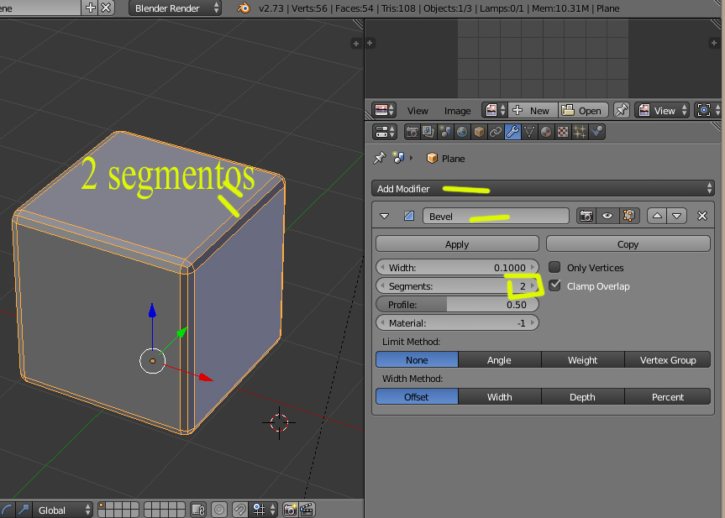Render OpenGL animation with clapperboard icon

(307, 510)
